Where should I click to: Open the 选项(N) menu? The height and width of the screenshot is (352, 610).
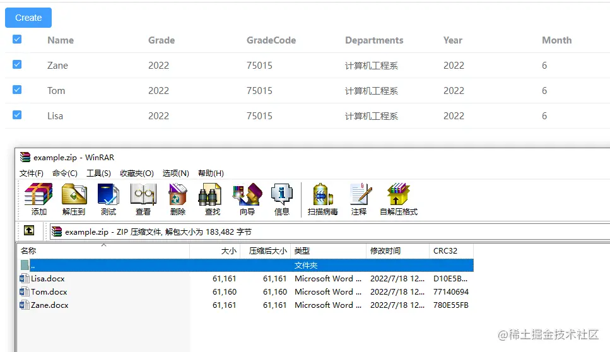click(176, 173)
